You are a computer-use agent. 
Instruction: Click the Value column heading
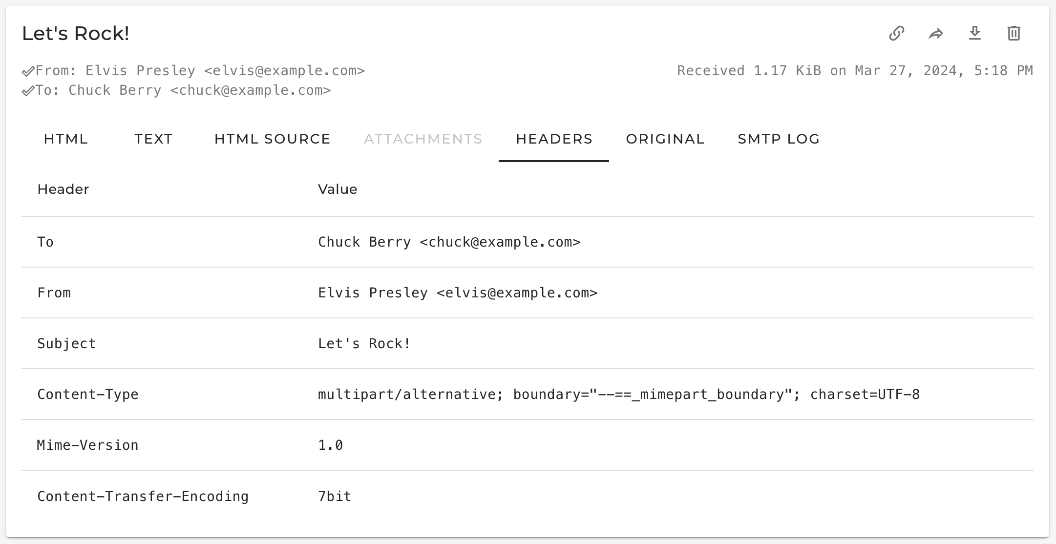click(338, 189)
